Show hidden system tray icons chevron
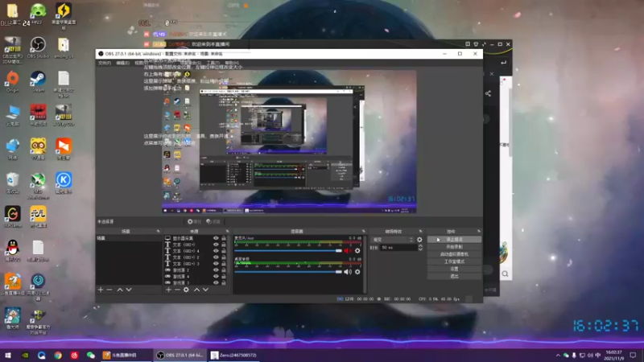644x362 pixels. (x=558, y=356)
